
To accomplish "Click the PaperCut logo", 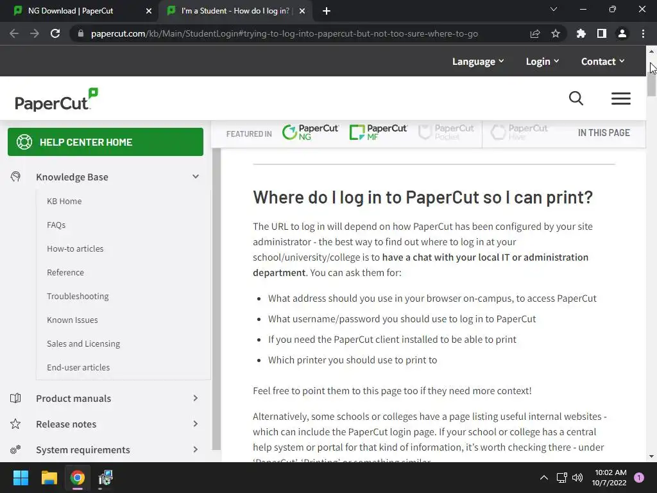I will coord(56,99).
